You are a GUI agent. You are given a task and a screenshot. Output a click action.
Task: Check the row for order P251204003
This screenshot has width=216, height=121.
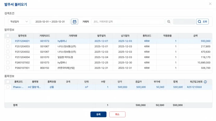(8, 46)
